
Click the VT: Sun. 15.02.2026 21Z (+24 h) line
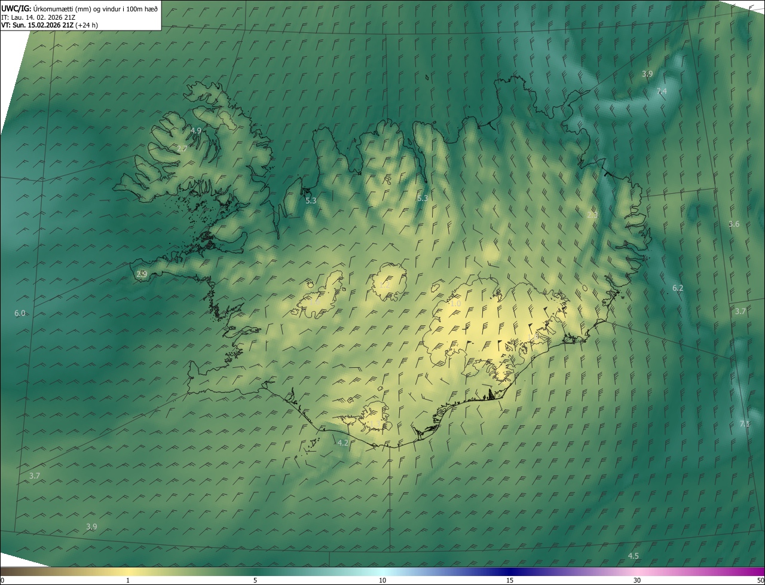(50, 25)
